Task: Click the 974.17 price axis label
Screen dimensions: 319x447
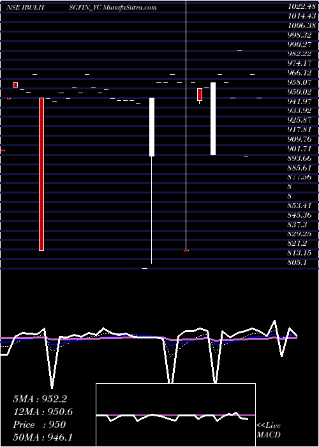Action: [x=299, y=63]
